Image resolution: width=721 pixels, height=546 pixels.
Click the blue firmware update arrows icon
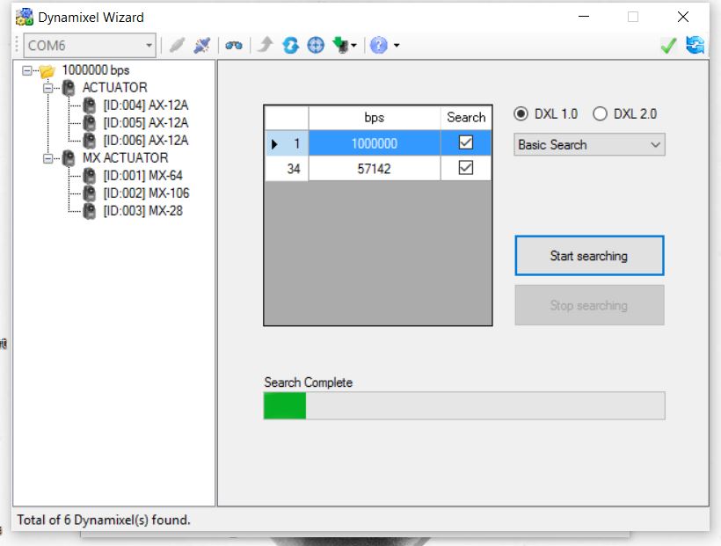[x=291, y=45]
